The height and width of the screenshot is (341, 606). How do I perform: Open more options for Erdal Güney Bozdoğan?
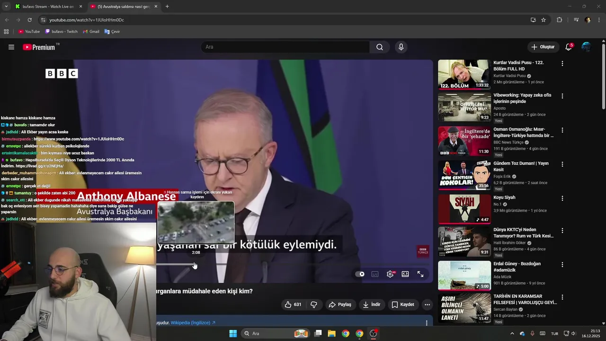click(x=562, y=265)
